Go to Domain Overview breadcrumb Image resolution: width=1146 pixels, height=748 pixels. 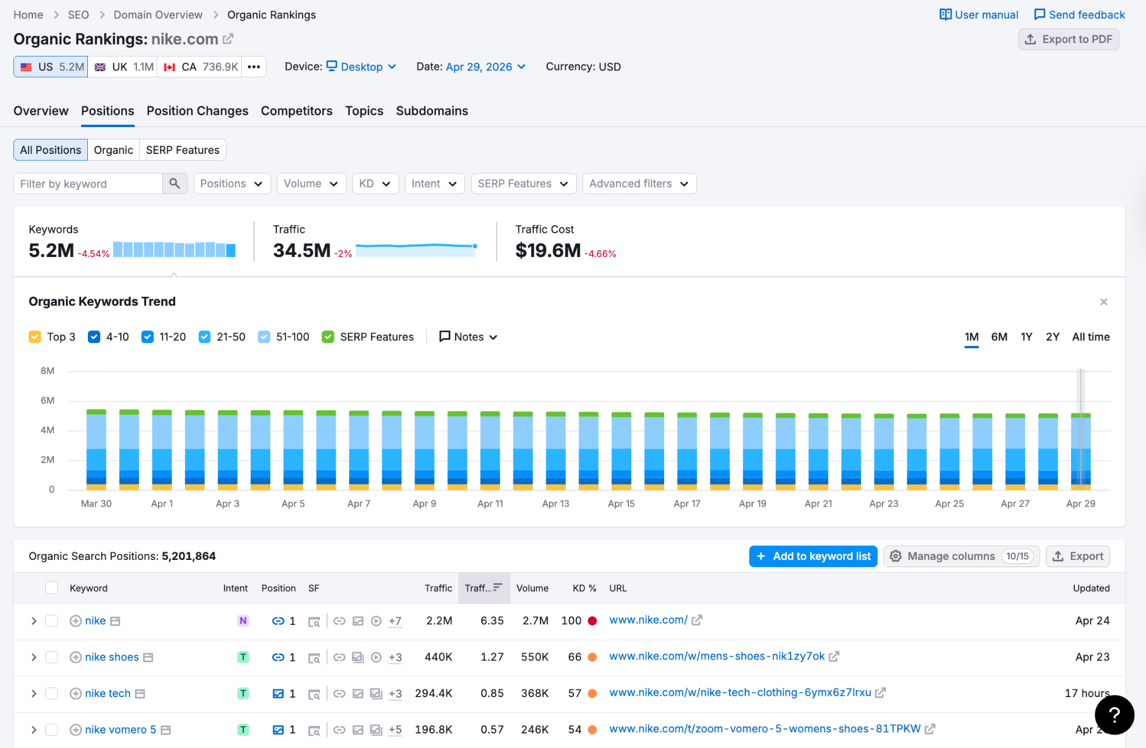coord(158,15)
